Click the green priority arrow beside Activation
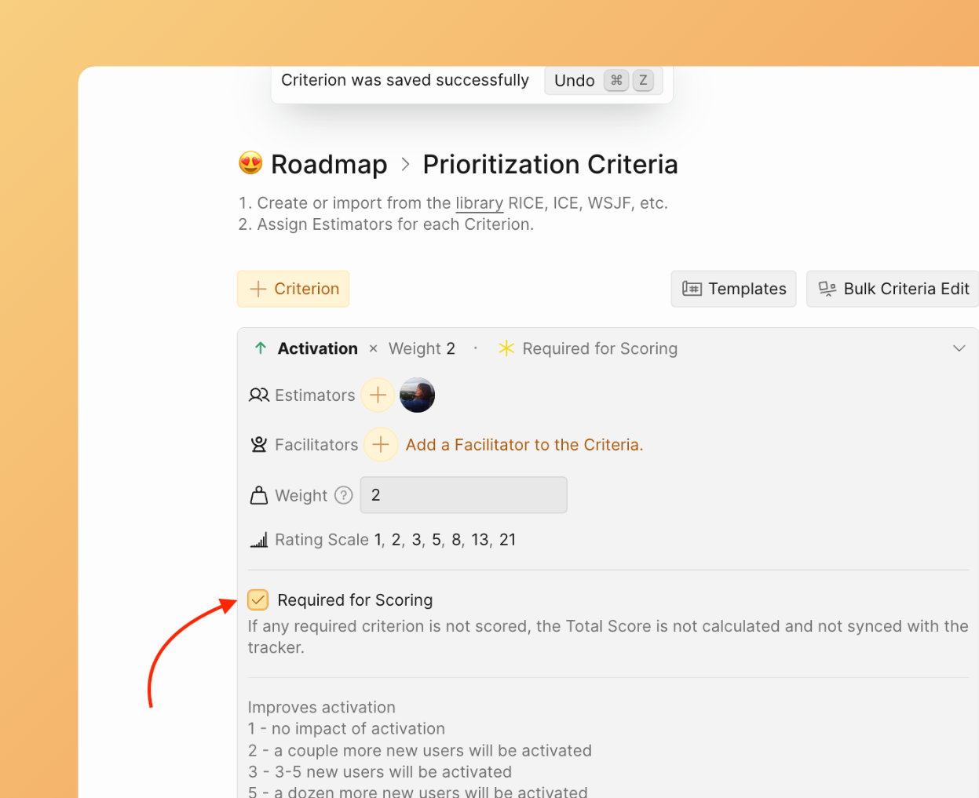This screenshot has height=798, width=979. (x=259, y=348)
